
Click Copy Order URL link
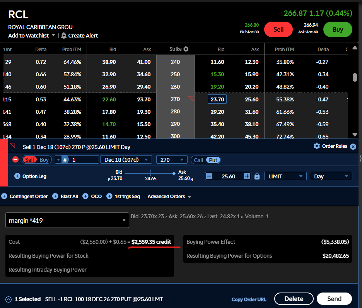[249, 299]
